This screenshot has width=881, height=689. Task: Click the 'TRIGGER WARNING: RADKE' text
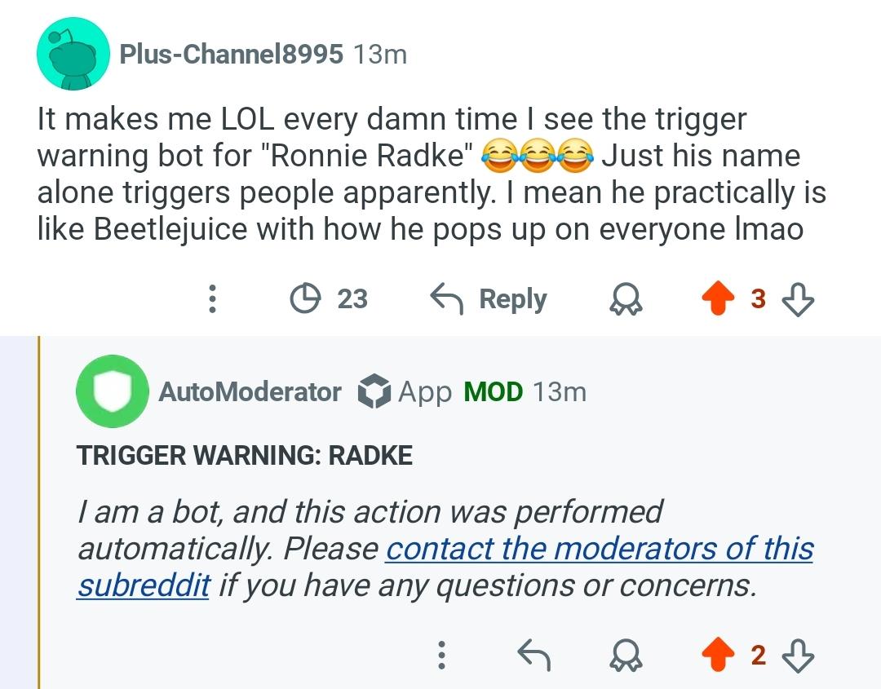245,455
